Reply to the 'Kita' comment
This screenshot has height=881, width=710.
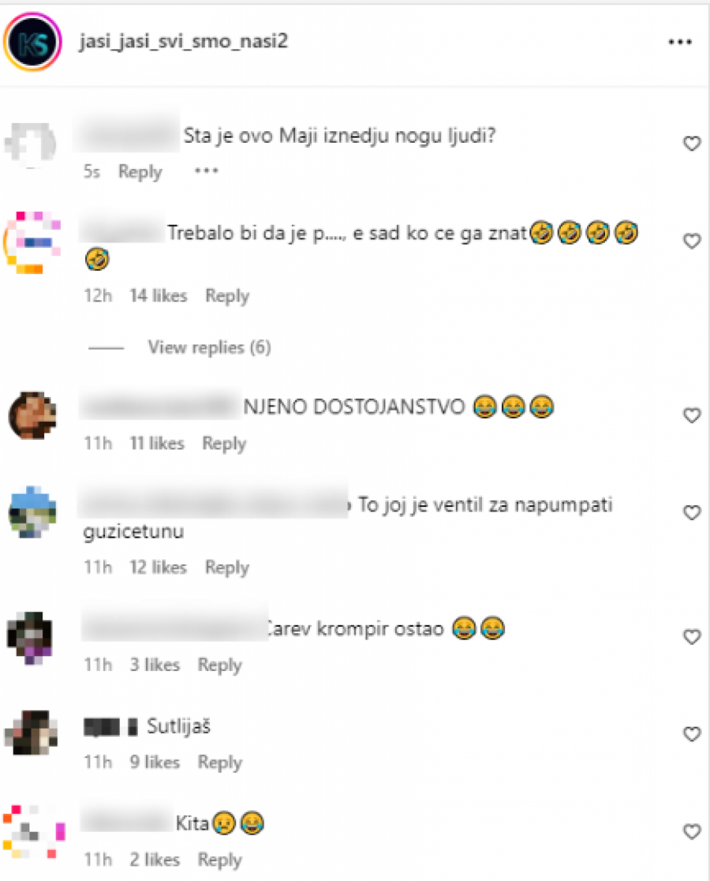(x=219, y=860)
